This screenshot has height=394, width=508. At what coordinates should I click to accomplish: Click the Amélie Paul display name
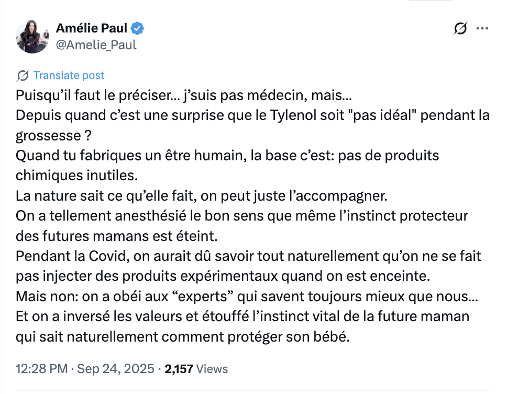[91, 28]
